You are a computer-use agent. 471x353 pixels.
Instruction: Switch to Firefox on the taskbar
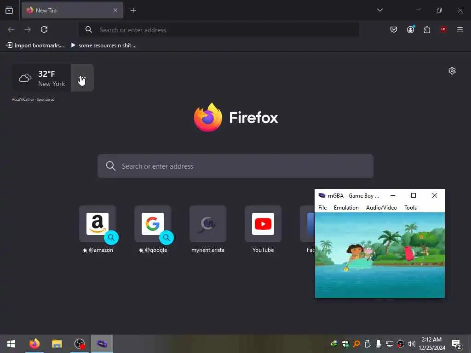(x=34, y=344)
